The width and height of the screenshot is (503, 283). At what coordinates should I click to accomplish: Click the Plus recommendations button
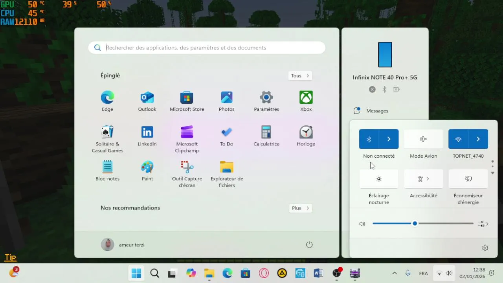pyautogui.click(x=301, y=208)
